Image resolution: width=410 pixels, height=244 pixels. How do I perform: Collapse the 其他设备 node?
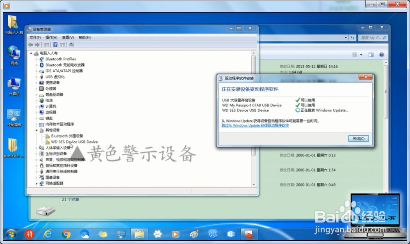tap(36, 130)
